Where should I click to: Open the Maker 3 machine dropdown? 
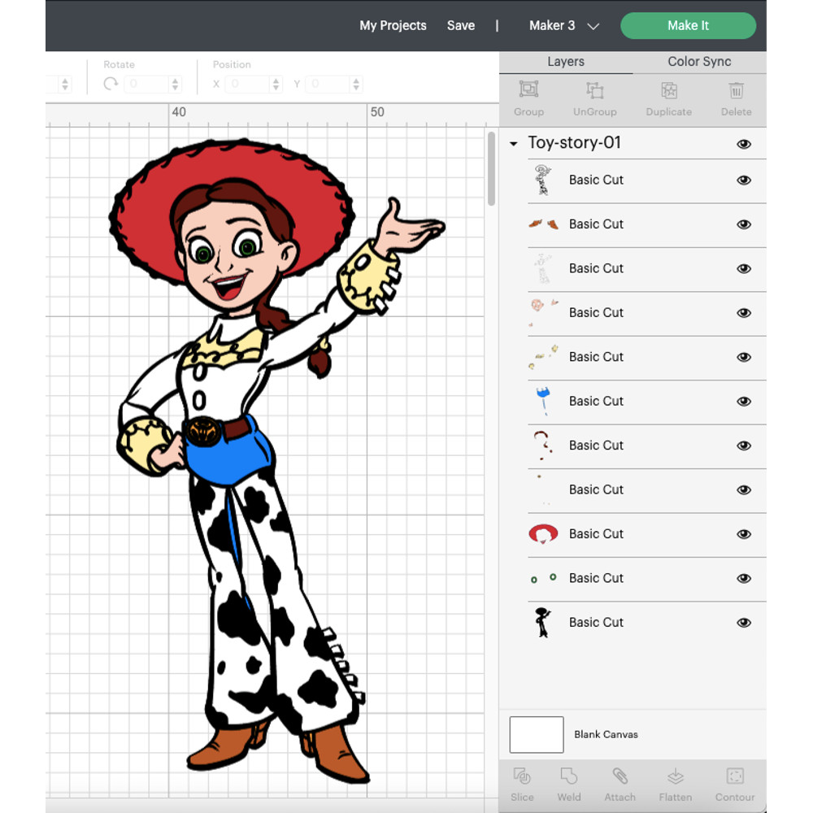pyautogui.click(x=563, y=25)
